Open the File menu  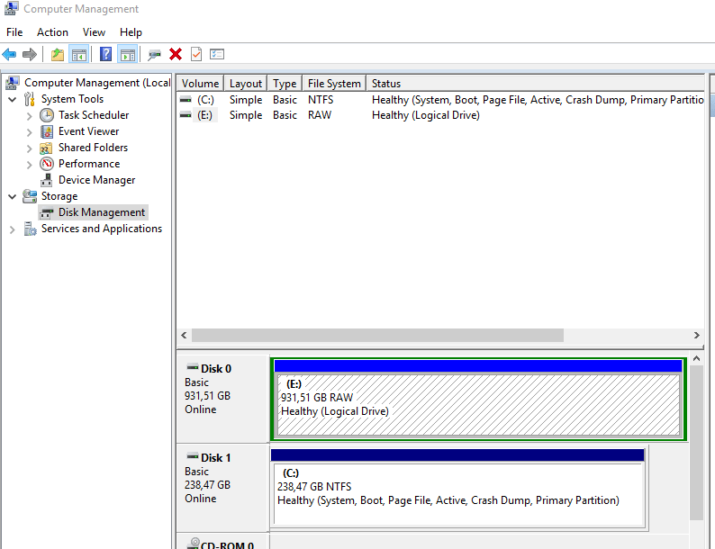[14, 32]
